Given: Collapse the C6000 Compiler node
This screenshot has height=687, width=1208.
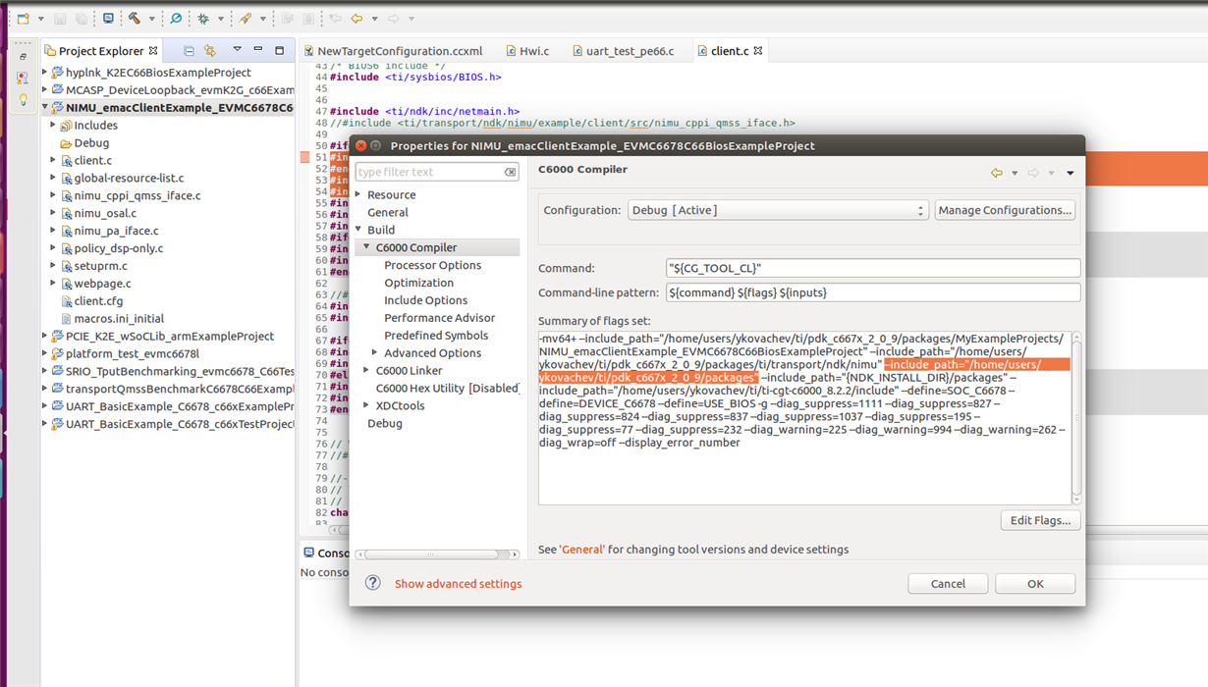Looking at the screenshot, I should (x=367, y=247).
